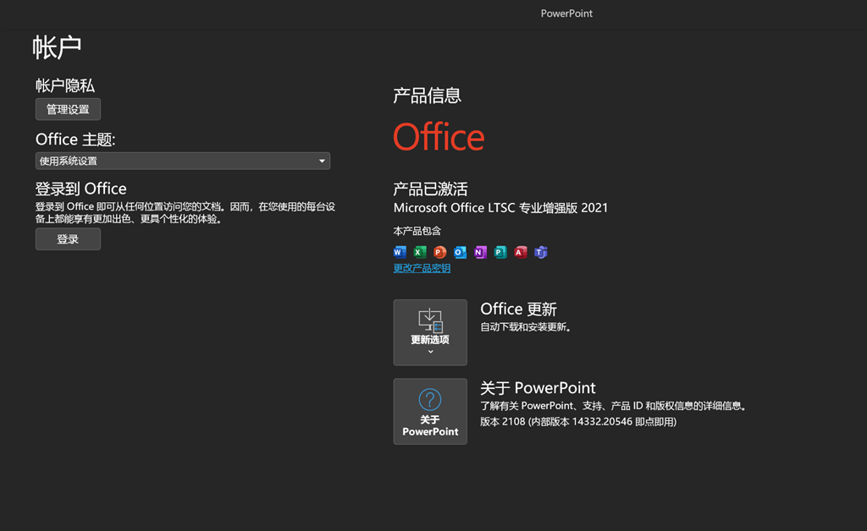Click the Access app icon

point(521,252)
